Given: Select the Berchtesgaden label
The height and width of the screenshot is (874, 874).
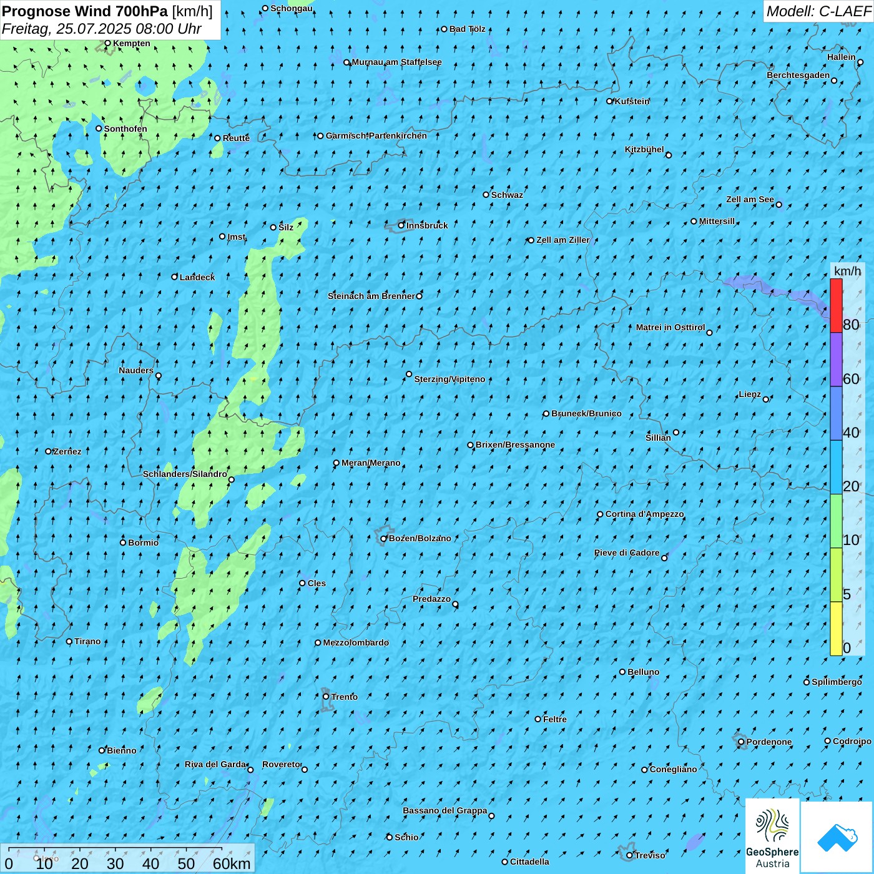Looking at the screenshot, I should tap(798, 75).
